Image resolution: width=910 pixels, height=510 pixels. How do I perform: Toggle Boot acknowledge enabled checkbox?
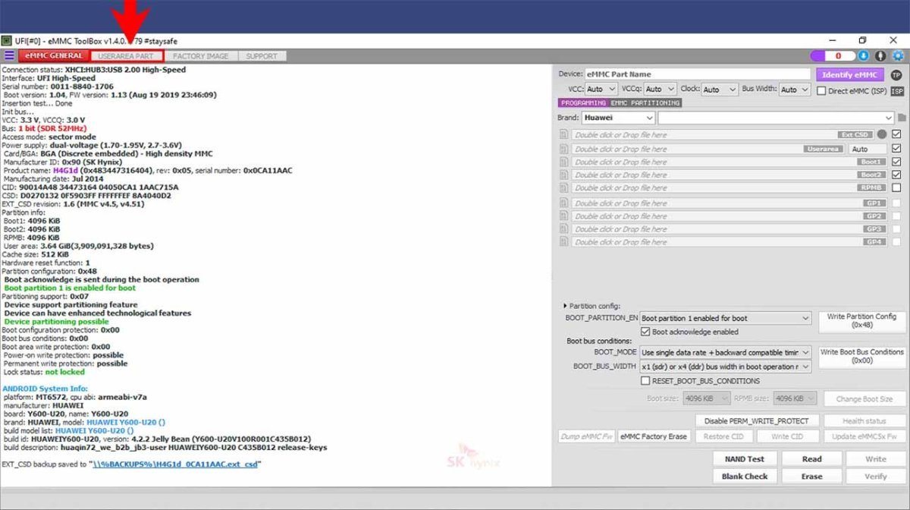[x=645, y=332]
